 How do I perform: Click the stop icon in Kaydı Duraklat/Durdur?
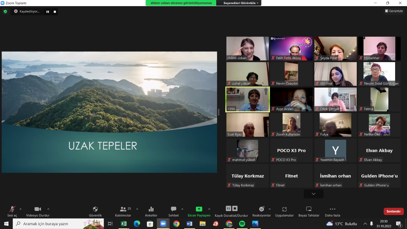(235, 208)
